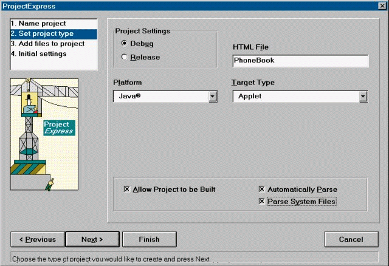Close the ProjectExpress dialog window
The height and width of the screenshot is (266, 389).
tap(382, 6)
